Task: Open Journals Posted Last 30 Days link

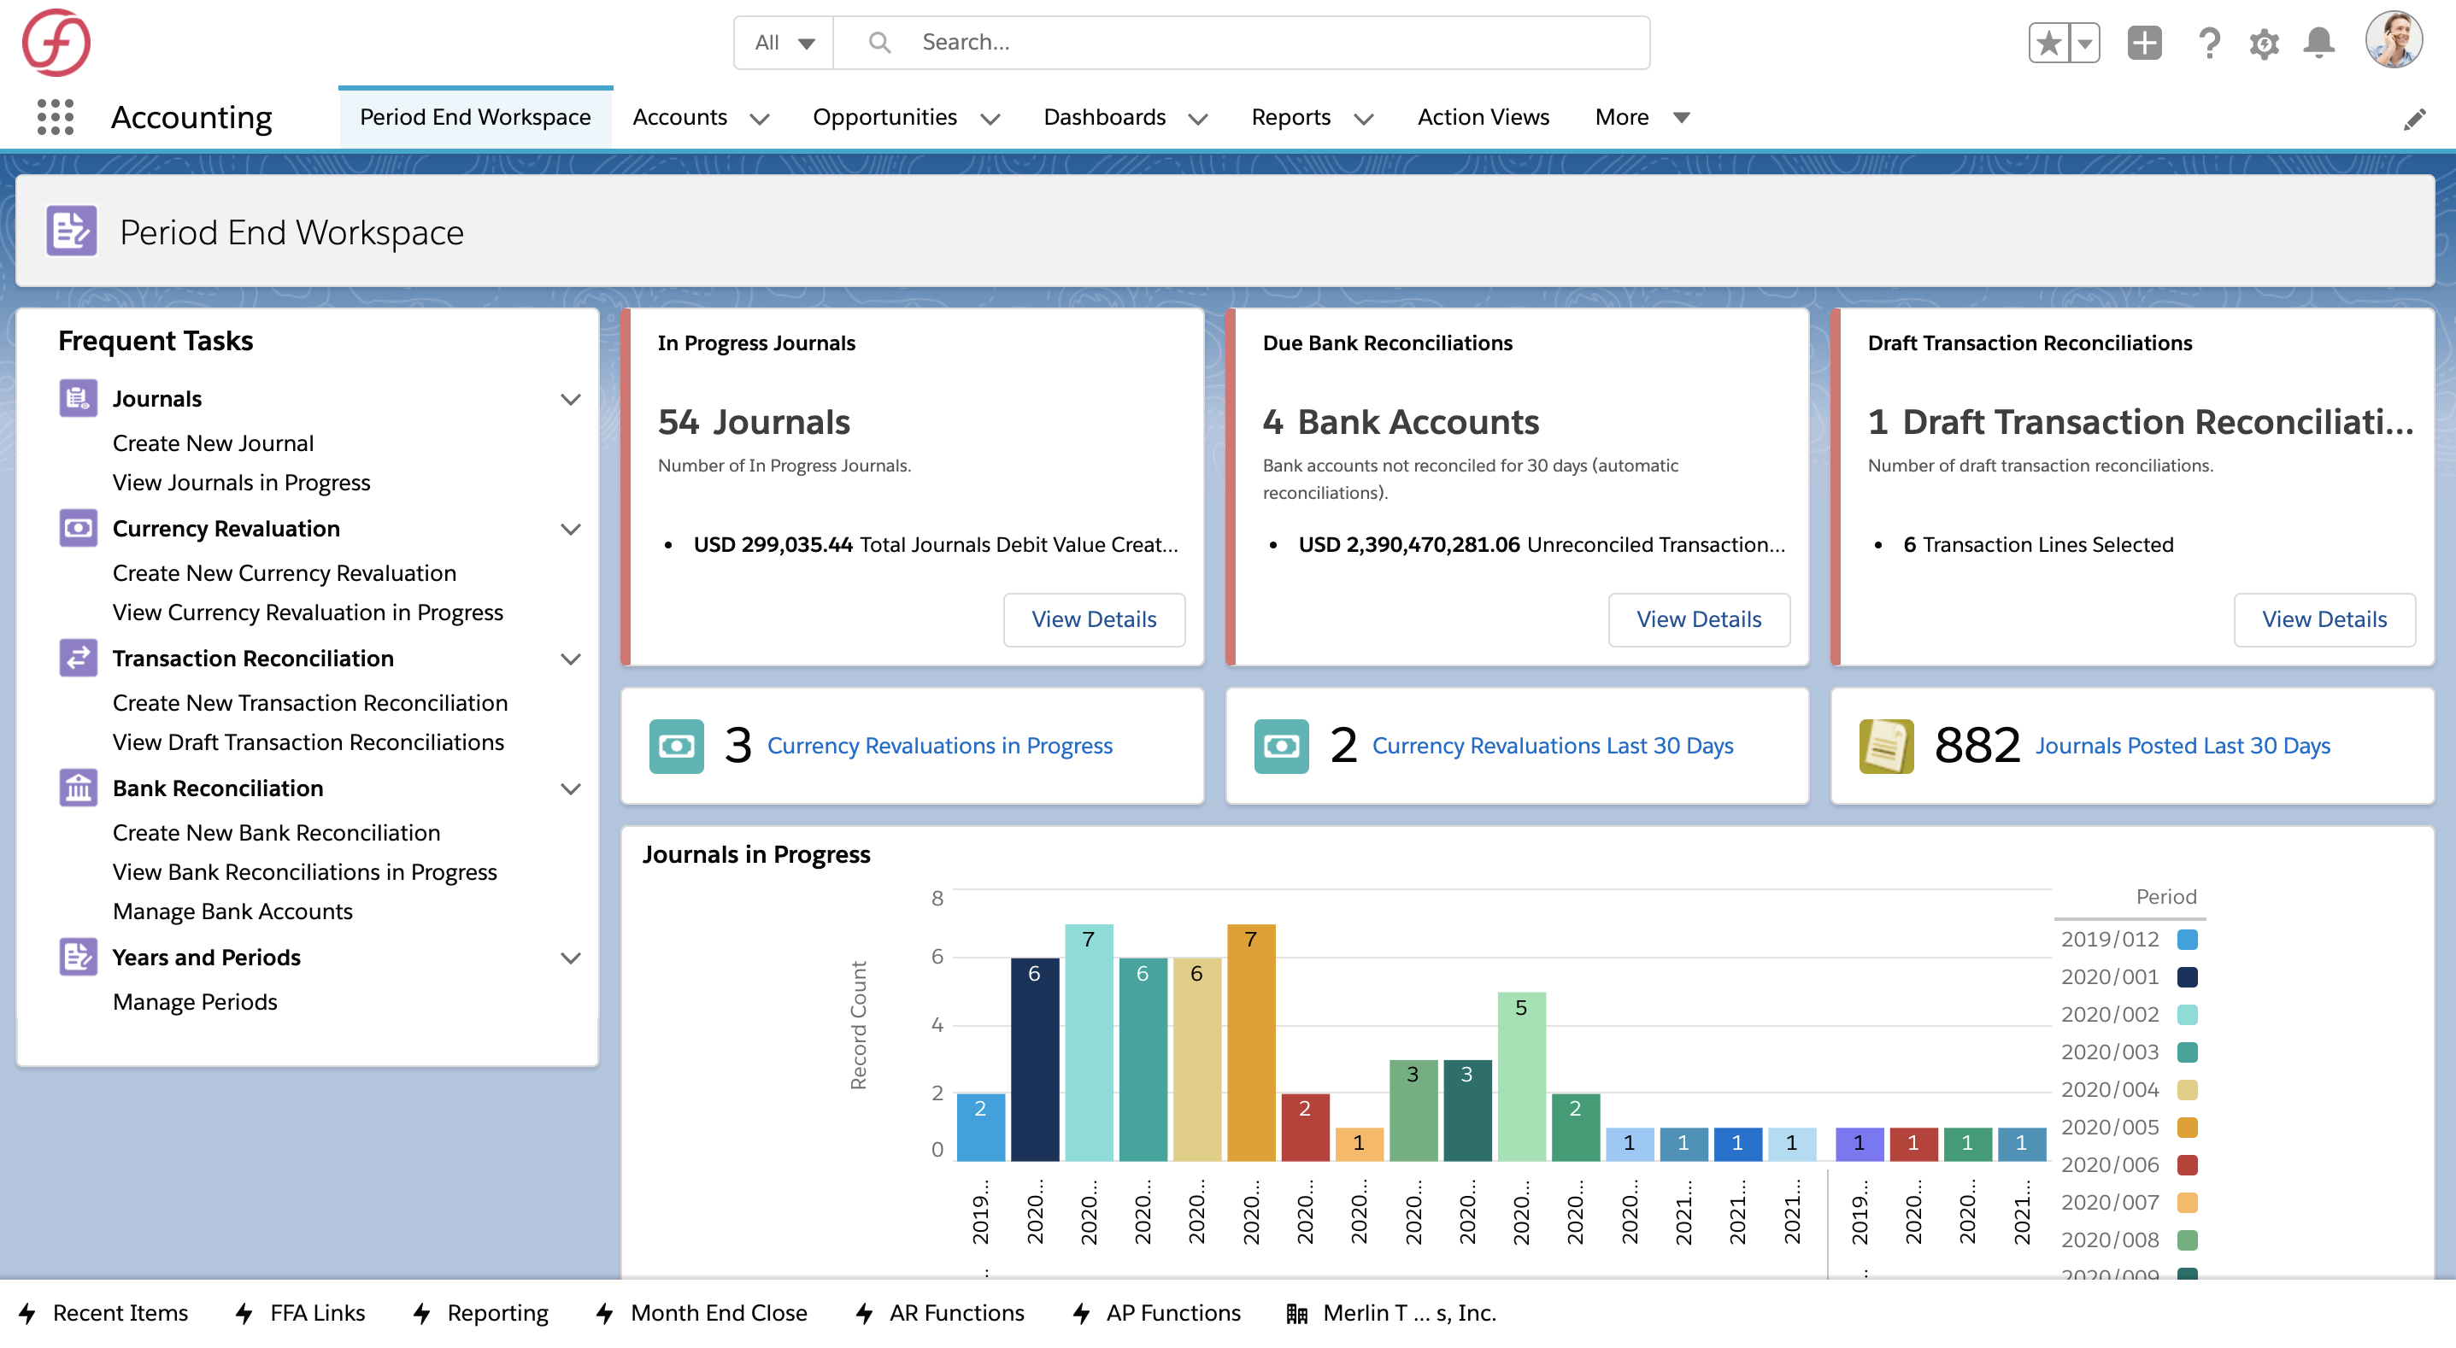Action: click(2183, 746)
